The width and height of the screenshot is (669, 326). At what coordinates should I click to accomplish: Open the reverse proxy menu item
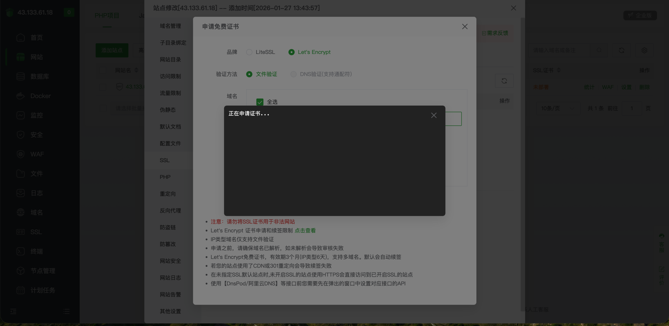coord(170,211)
